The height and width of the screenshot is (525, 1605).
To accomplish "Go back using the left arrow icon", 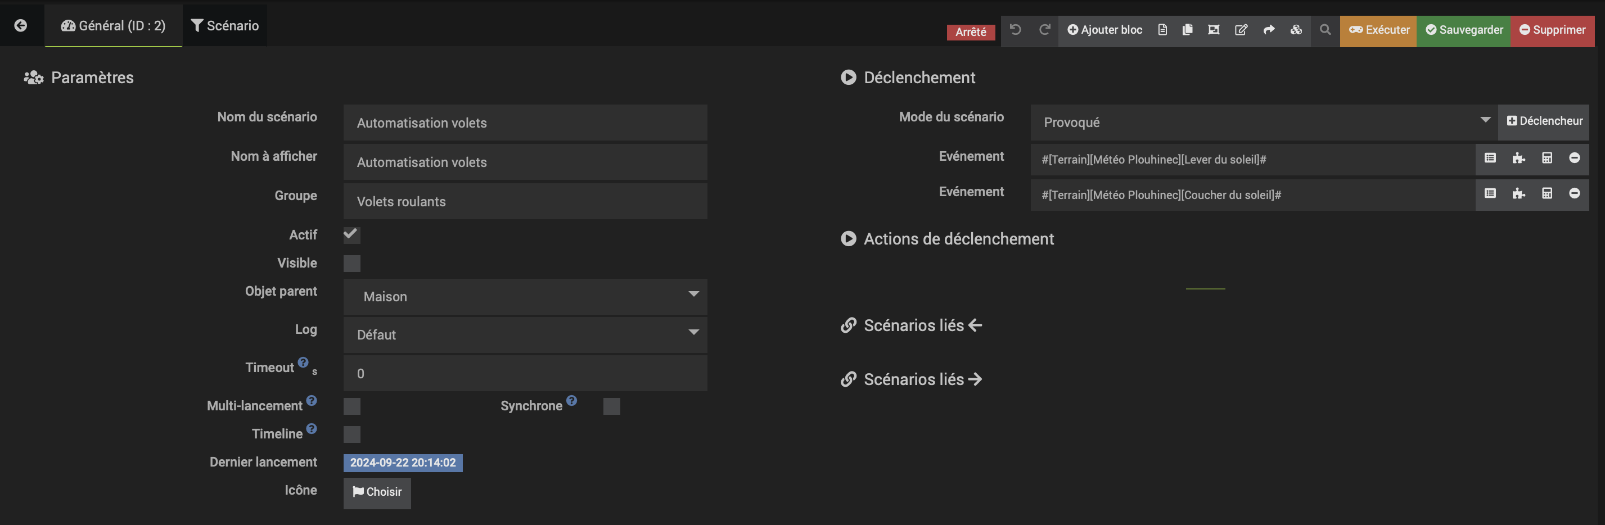I will [x=21, y=25].
